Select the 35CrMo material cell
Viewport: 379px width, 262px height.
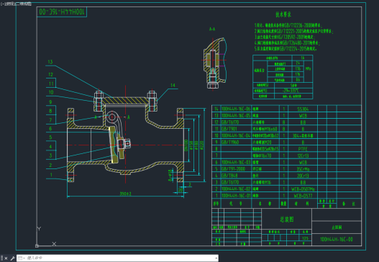click(x=303, y=169)
